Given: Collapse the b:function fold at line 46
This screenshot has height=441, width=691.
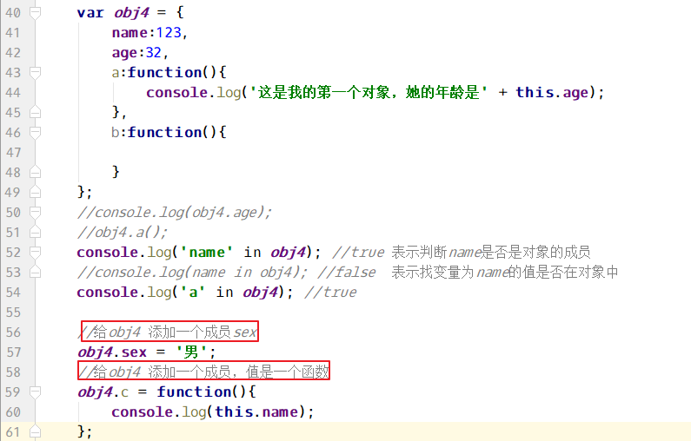Looking at the screenshot, I should click(x=36, y=133).
